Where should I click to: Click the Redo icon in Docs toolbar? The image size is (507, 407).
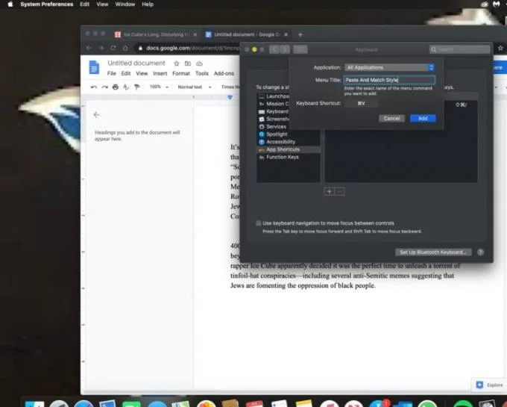coord(105,87)
